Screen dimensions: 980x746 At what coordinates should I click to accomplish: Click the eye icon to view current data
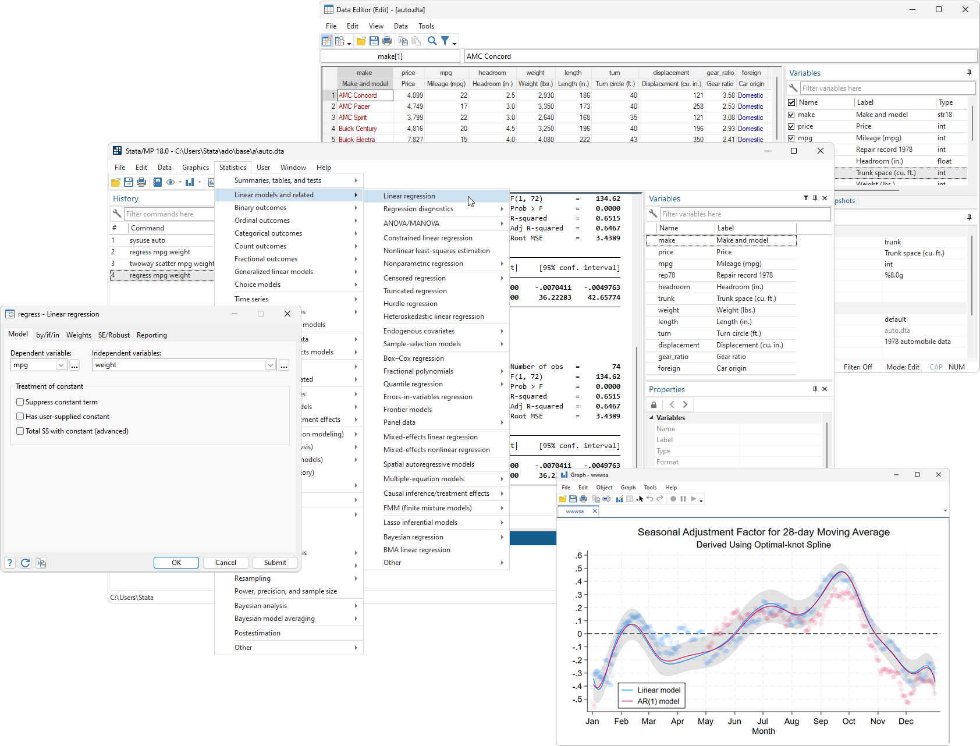[x=171, y=182]
